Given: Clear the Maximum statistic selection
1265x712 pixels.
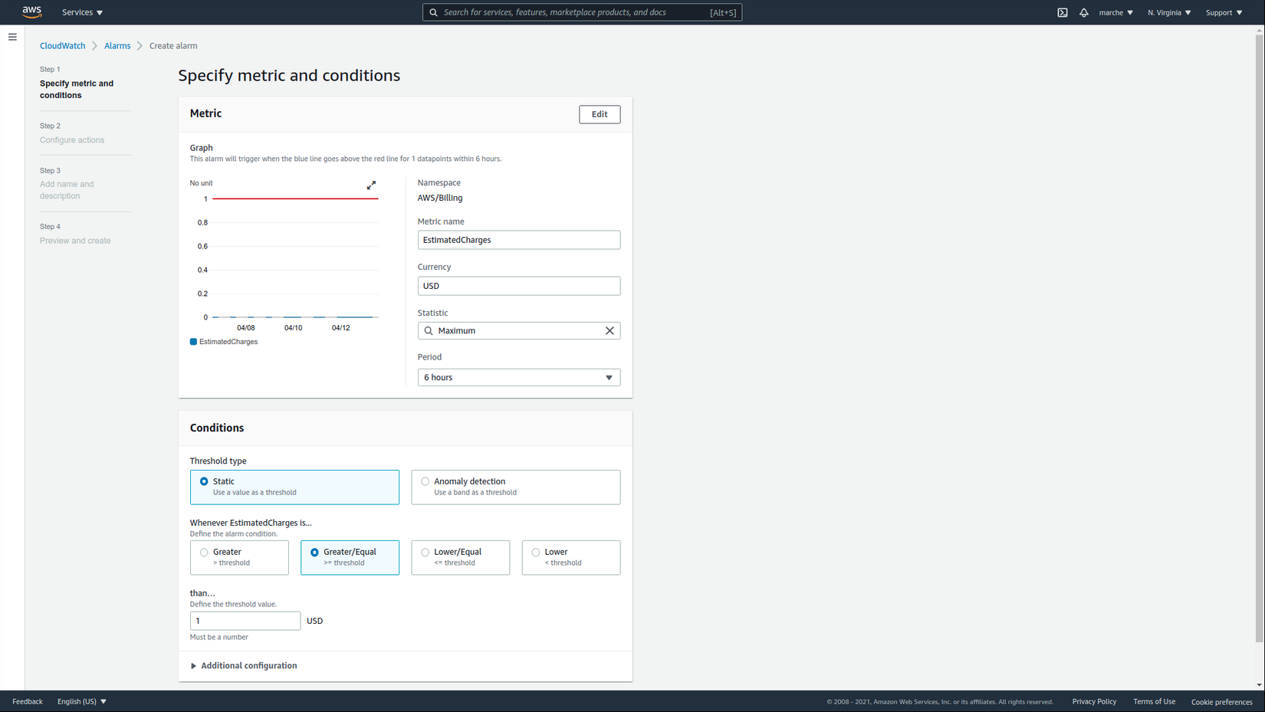Looking at the screenshot, I should point(609,331).
